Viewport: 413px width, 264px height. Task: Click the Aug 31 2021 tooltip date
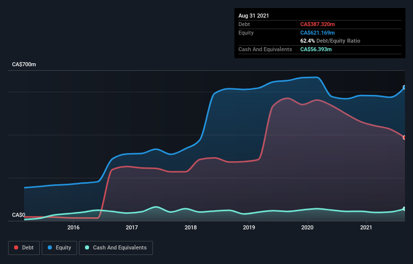tap(254, 16)
